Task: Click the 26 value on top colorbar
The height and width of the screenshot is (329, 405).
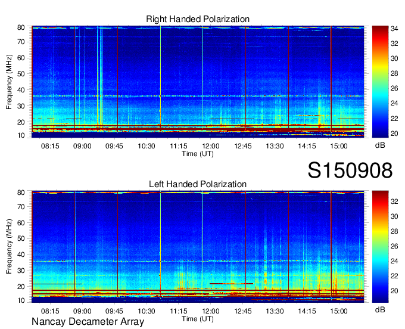Action: [x=394, y=88]
